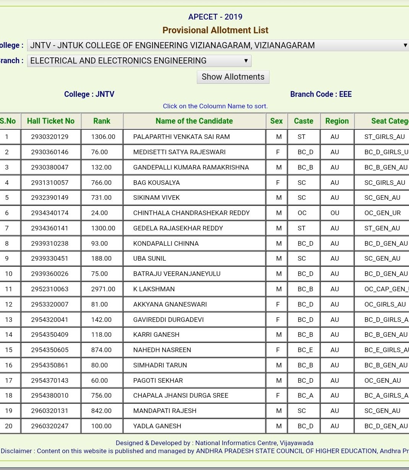
Task: Select name GANDEPALLI KUMARA RAMAKRISHNA
Action: tap(191, 167)
